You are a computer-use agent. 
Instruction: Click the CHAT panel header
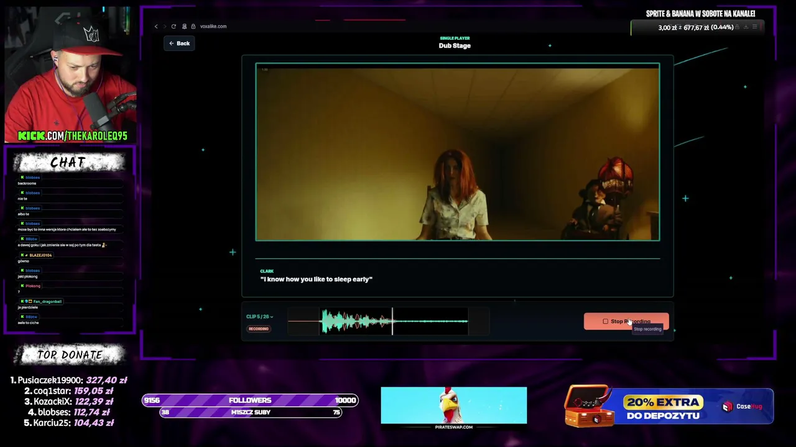click(68, 163)
